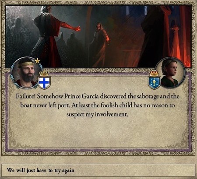
Task: Click the red crown above chalice shield
Action: click(x=155, y=73)
